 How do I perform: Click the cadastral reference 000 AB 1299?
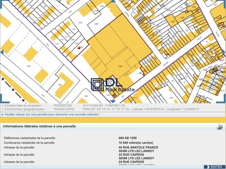(x=128, y=138)
